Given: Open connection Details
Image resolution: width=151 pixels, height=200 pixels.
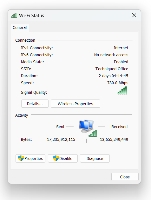Looking at the screenshot, I should (x=35, y=104).
